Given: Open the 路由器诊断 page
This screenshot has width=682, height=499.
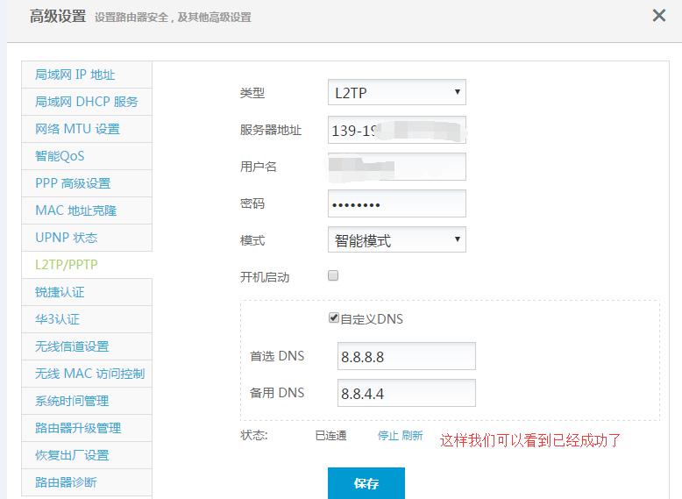Looking at the screenshot, I should [87, 482].
